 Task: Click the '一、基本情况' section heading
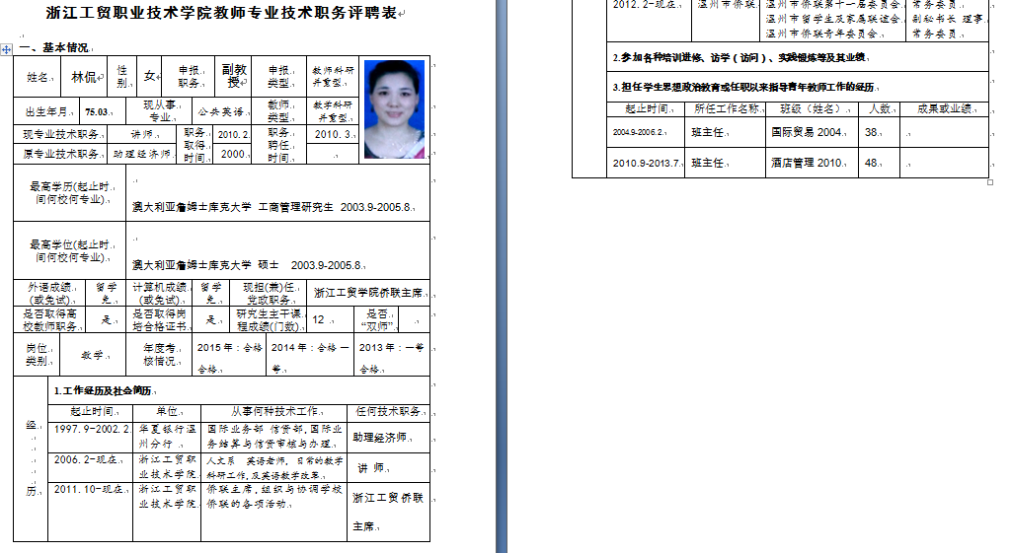pyautogui.click(x=58, y=47)
